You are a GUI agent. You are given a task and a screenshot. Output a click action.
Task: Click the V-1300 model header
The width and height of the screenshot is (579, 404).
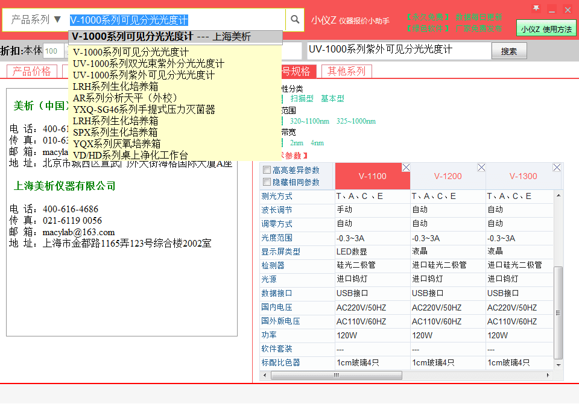coord(524,176)
